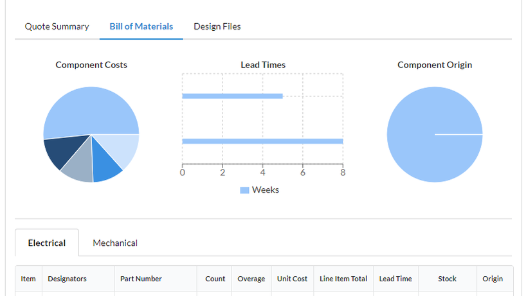The width and height of the screenshot is (526, 296).
Task: Click the Designators column header
Action: pyautogui.click(x=67, y=279)
